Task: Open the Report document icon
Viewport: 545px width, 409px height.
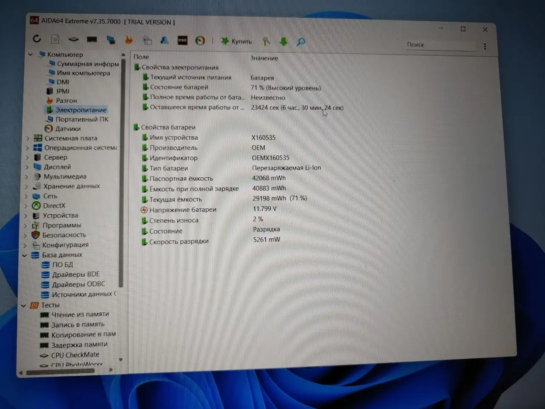Action: (55, 39)
